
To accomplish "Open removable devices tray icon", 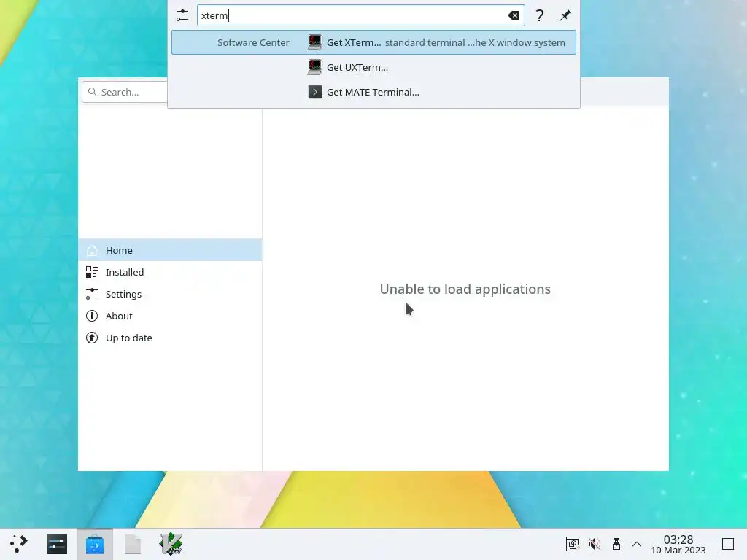I will pyautogui.click(x=616, y=544).
